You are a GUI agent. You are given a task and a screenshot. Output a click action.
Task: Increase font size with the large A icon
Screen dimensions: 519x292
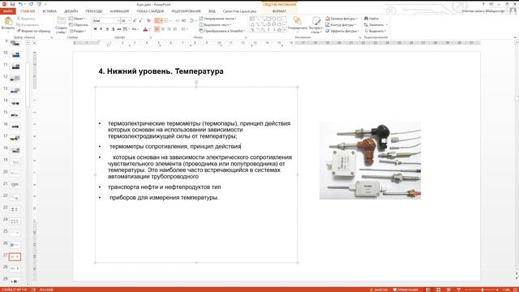(x=135, y=20)
